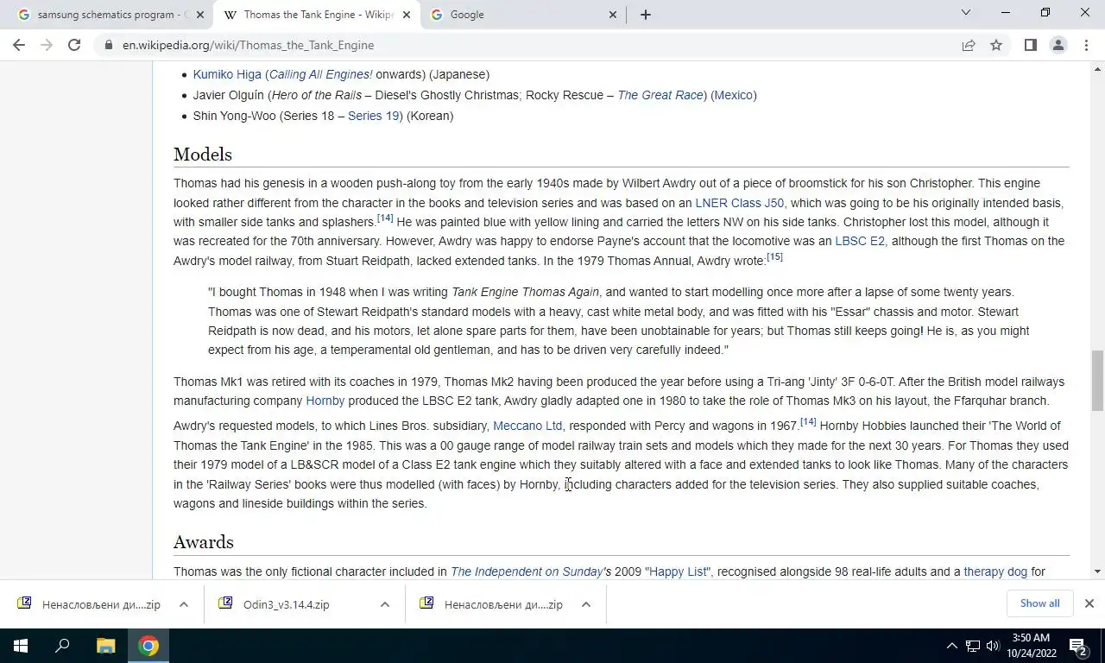Open the therapy dog link
Screen dimensions: 1105x663
(995, 571)
